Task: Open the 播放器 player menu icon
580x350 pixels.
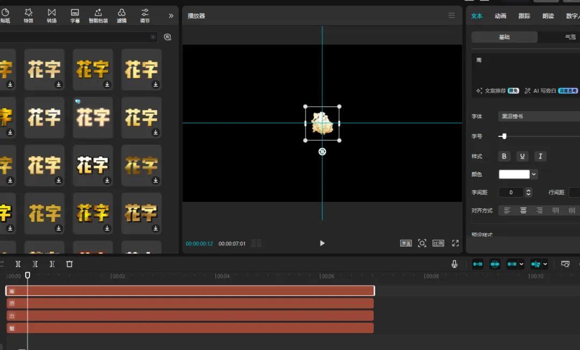Action: coord(452,16)
